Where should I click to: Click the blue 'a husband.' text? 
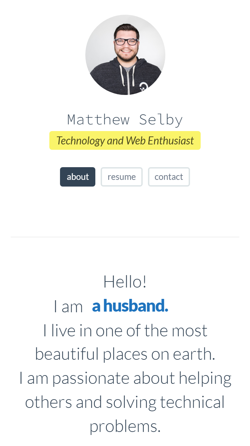(x=130, y=306)
